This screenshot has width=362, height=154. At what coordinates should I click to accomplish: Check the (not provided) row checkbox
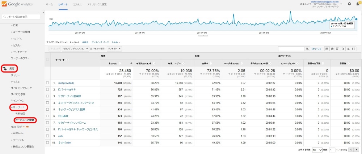tap(47, 83)
